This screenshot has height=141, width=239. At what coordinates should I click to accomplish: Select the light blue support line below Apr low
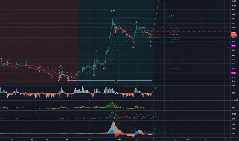(109, 80)
